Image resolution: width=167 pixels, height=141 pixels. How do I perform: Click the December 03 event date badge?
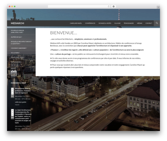coord(12,93)
